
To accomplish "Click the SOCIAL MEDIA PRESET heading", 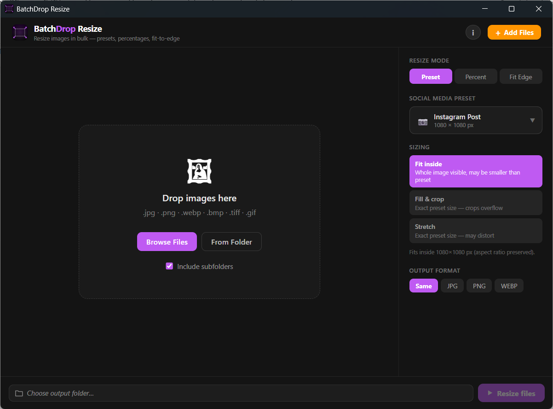I will [442, 98].
